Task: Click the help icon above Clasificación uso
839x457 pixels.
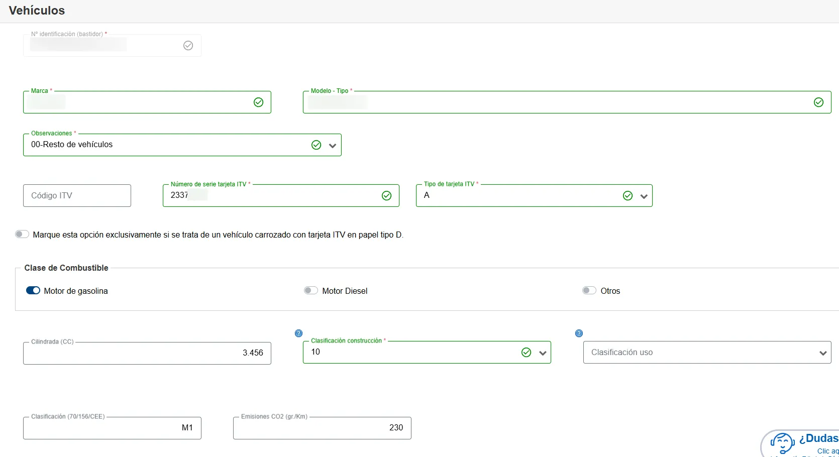Action: pos(579,333)
